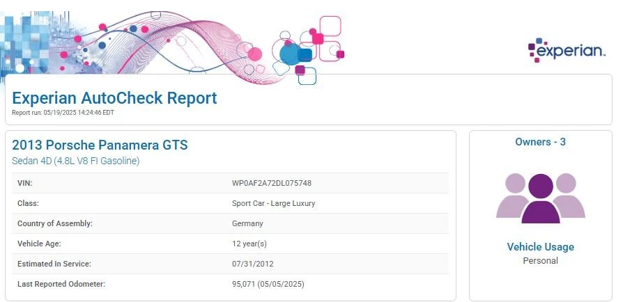The height and width of the screenshot is (302, 623).
Task: Select the Germany value
Action: point(247,224)
